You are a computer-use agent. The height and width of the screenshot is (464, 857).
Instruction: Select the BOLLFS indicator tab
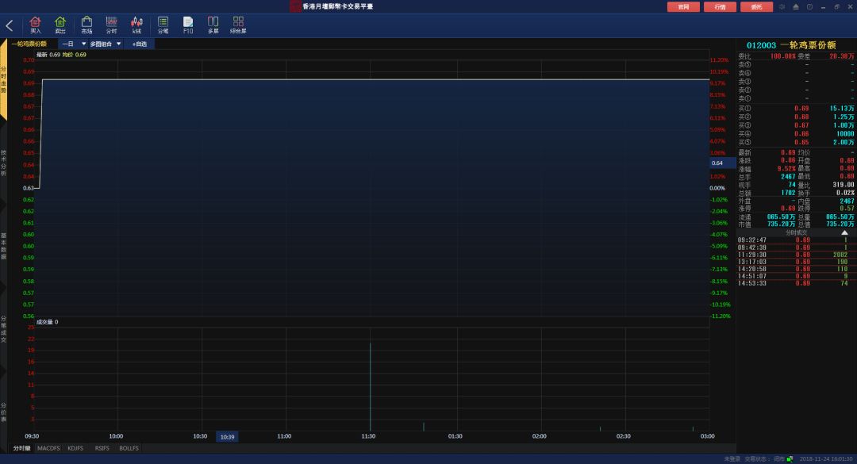click(x=129, y=448)
